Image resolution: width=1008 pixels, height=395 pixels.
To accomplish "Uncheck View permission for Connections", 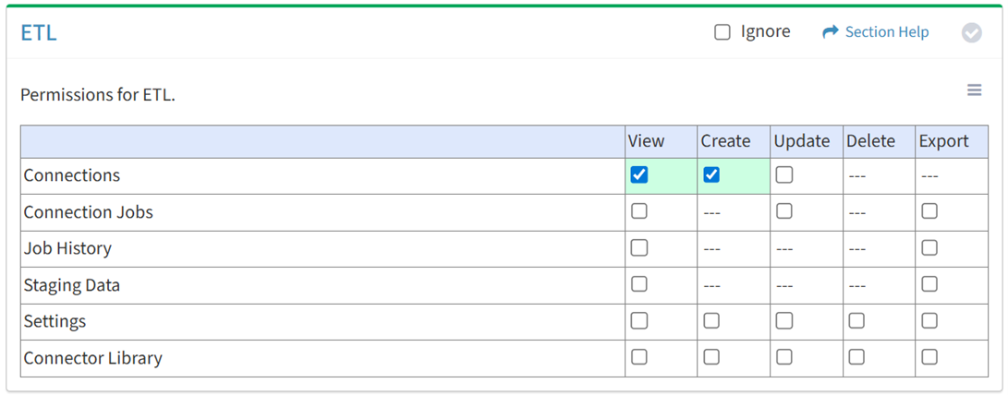I will point(639,174).
